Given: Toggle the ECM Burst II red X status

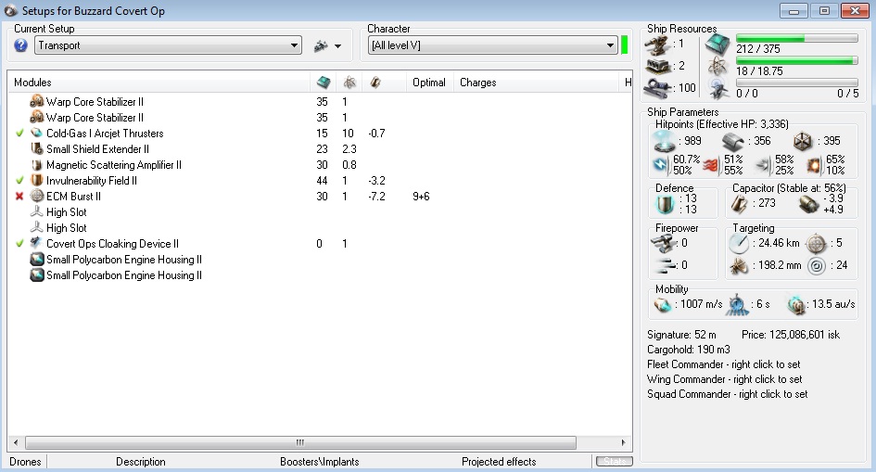Looking at the screenshot, I should [19, 196].
